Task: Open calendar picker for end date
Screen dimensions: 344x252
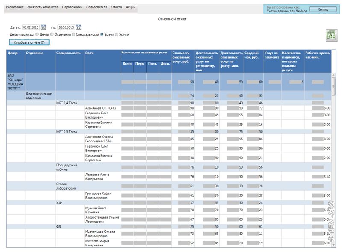Action: [79, 27]
